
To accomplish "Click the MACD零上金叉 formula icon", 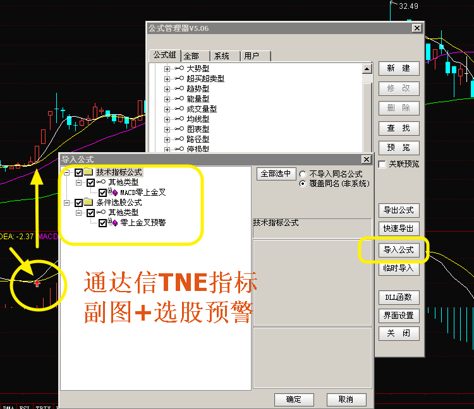I will tap(112, 192).
